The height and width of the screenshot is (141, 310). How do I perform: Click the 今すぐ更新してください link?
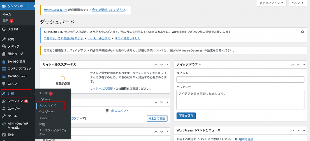pos(110,10)
